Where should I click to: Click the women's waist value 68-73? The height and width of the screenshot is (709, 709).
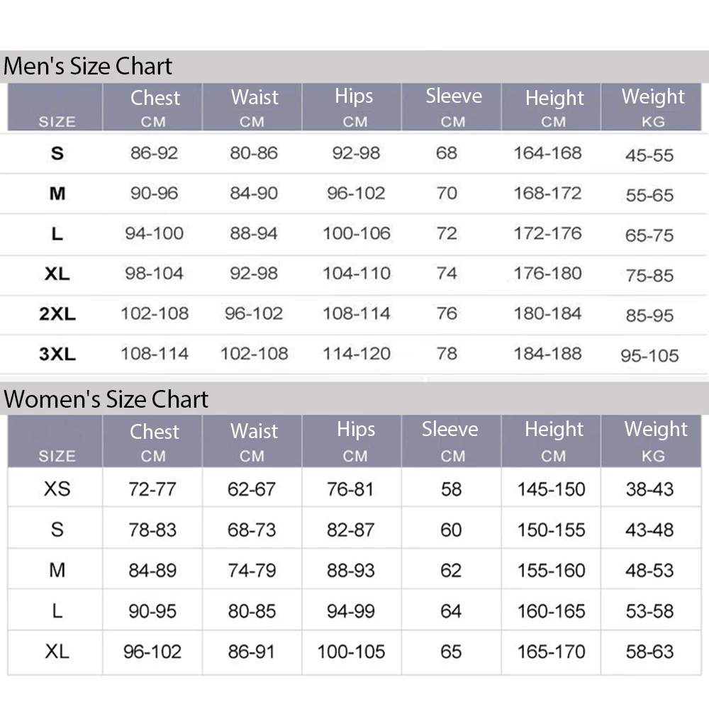point(252,530)
